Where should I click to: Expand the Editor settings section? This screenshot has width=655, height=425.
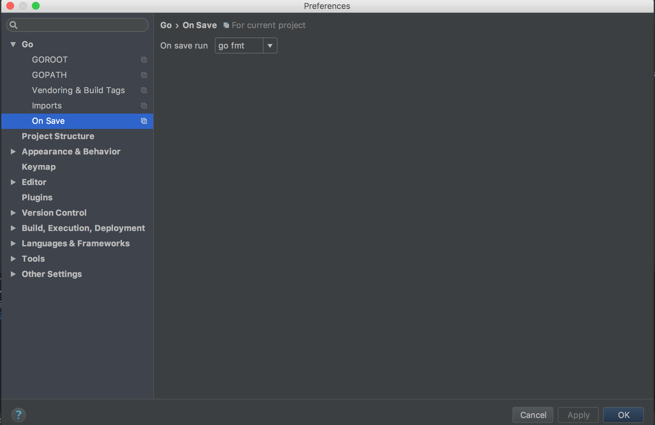(x=13, y=182)
